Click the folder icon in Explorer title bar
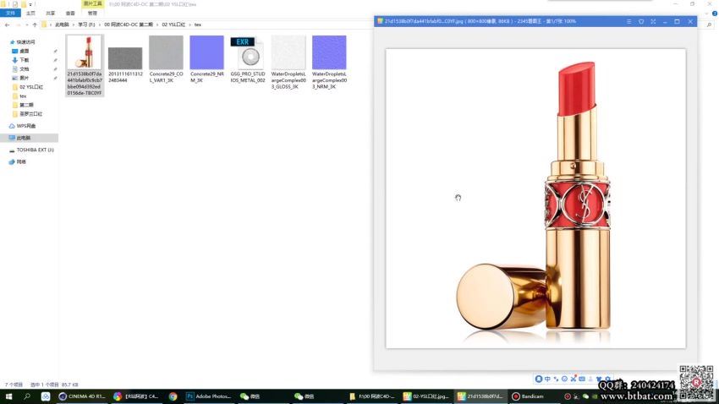 click(3, 4)
